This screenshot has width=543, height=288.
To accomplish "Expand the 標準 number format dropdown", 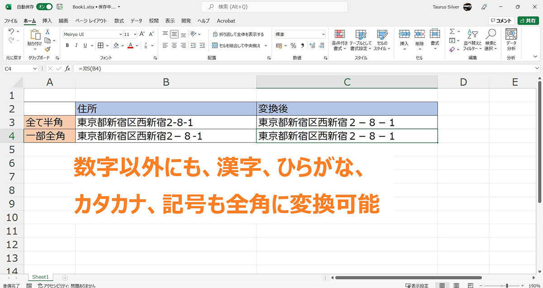I will (323, 34).
